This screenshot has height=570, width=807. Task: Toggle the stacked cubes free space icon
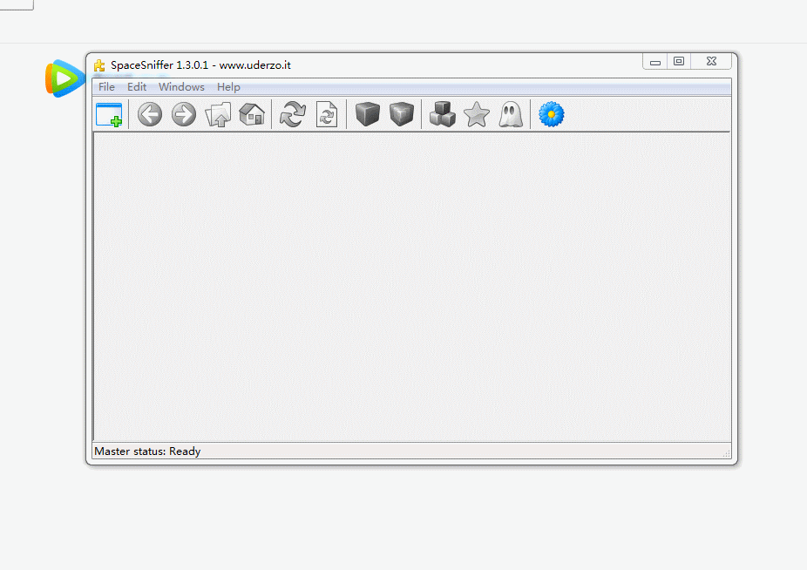click(443, 114)
